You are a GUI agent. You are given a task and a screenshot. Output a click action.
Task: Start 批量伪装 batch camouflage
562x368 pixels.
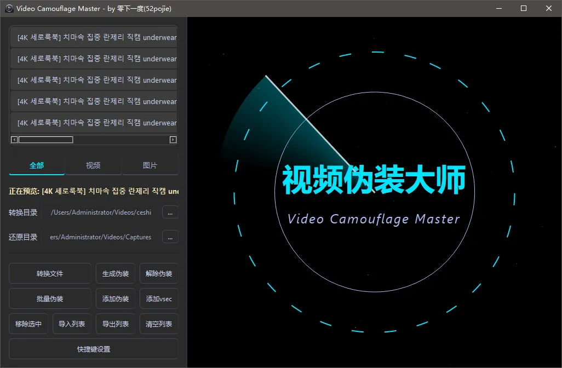point(49,298)
